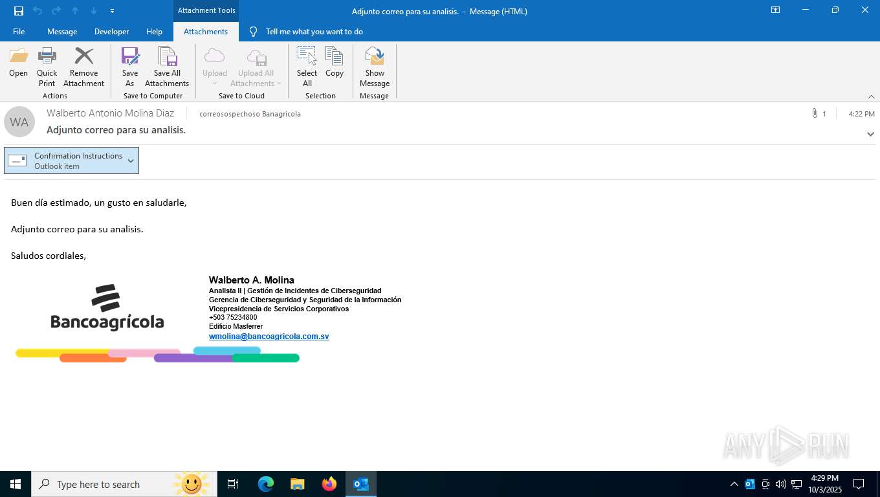
Task: Click the signature name Walberto A. Molina
Action: 251,280
